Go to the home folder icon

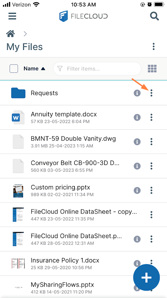(10, 34)
